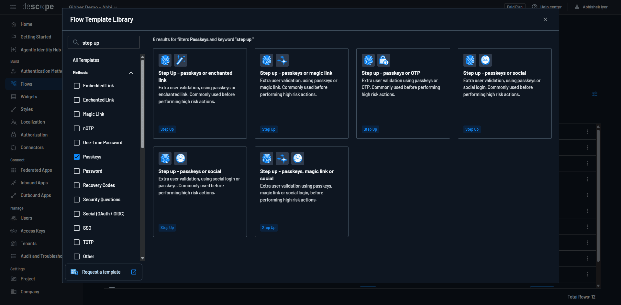Click the hamburger menu icon

(x=13, y=7)
